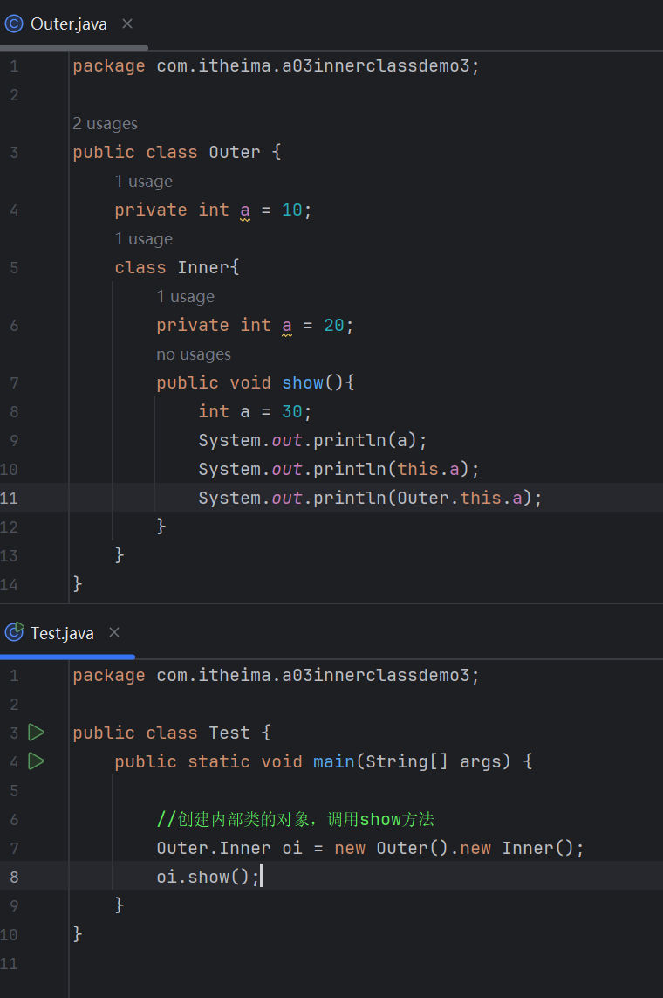The width and height of the screenshot is (663, 998).
Task: Show "1 usage" hint above class Inner
Action: click(x=143, y=239)
